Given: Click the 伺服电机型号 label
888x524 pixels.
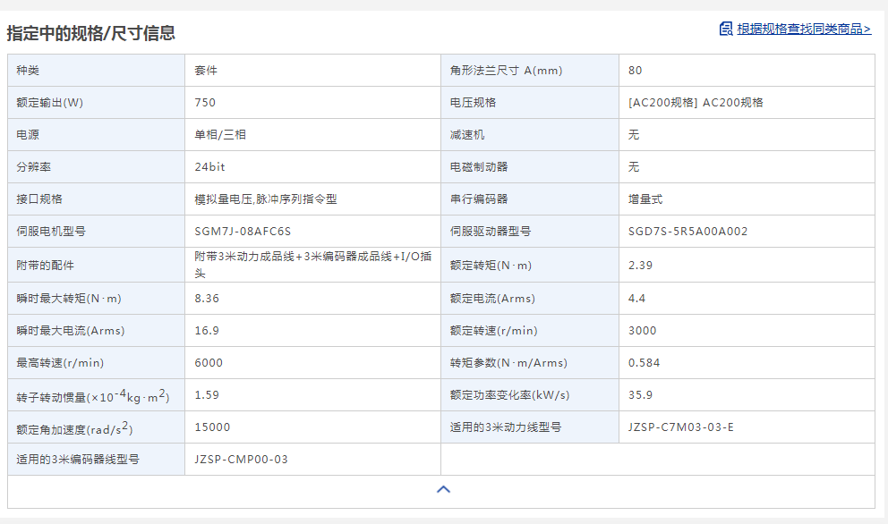Looking at the screenshot, I should 51,232.
